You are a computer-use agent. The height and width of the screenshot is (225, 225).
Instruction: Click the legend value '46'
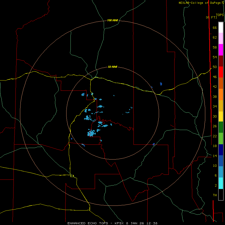coord(215,77)
